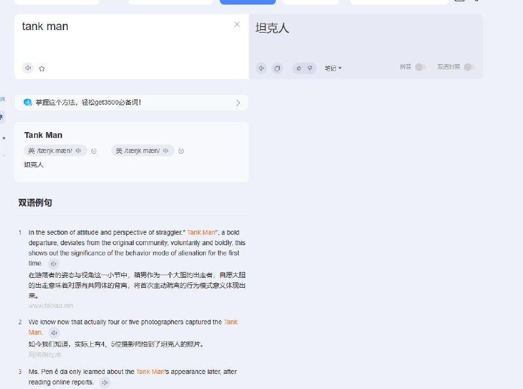Copy the translated text 坦克人

(277, 68)
